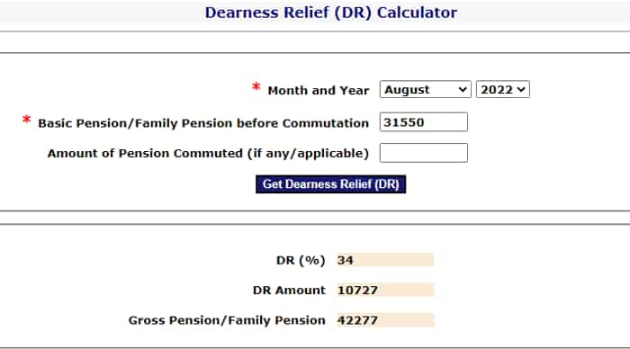Click the Month and Year label

[319, 90]
